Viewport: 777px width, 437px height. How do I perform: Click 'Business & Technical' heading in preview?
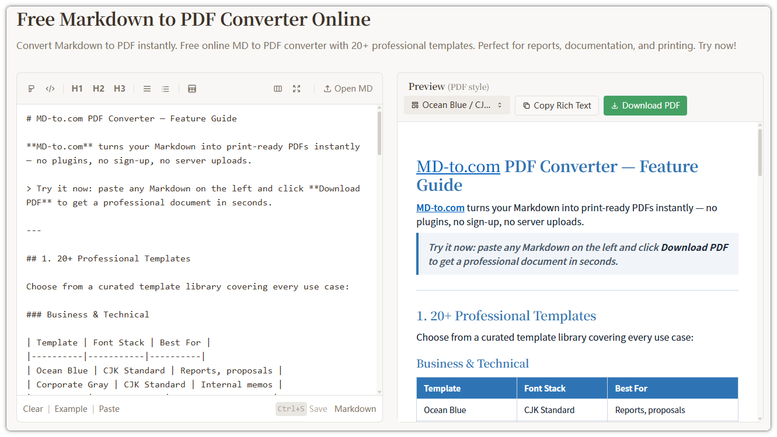pyautogui.click(x=472, y=363)
